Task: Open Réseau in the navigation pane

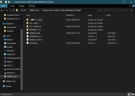Action: pyautogui.click(x=8, y=86)
